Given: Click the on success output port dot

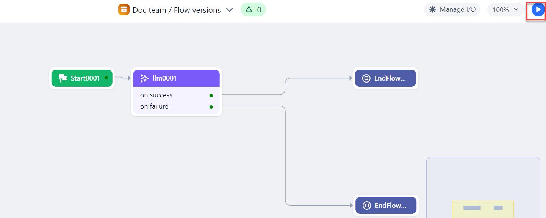Looking at the screenshot, I should tap(211, 95).
